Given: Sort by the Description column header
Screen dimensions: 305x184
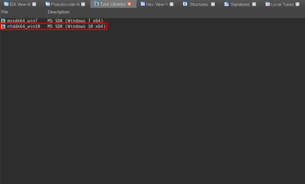Looking at the screenshot, I should point(176,12).
